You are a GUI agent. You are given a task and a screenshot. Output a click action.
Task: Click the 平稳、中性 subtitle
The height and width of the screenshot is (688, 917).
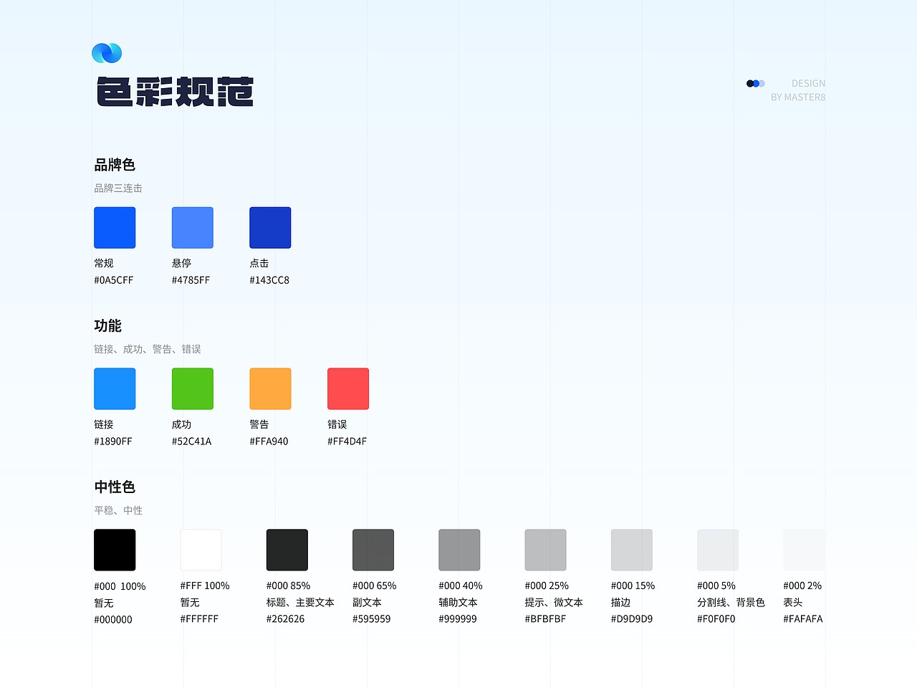118,511
